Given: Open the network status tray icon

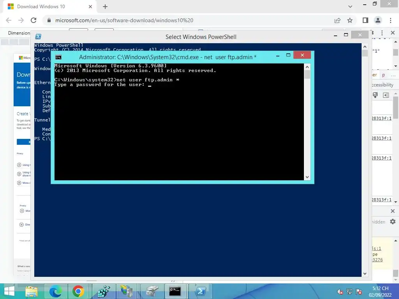Looking at the screenshot, I should pyautogui.click(x=350, y=292).
